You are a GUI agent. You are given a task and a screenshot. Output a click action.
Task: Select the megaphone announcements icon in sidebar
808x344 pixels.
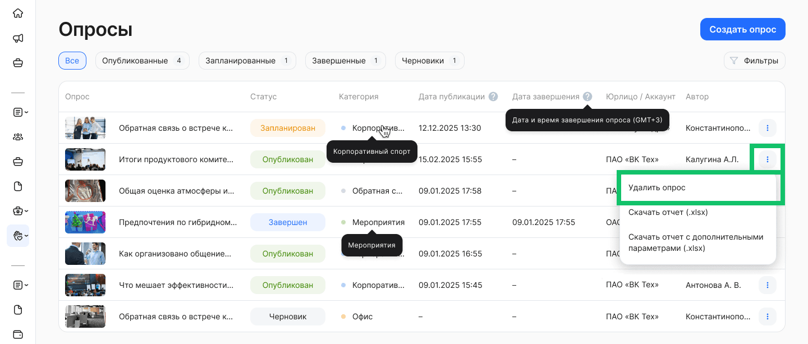pyautogui.click(x=18, y=38)
